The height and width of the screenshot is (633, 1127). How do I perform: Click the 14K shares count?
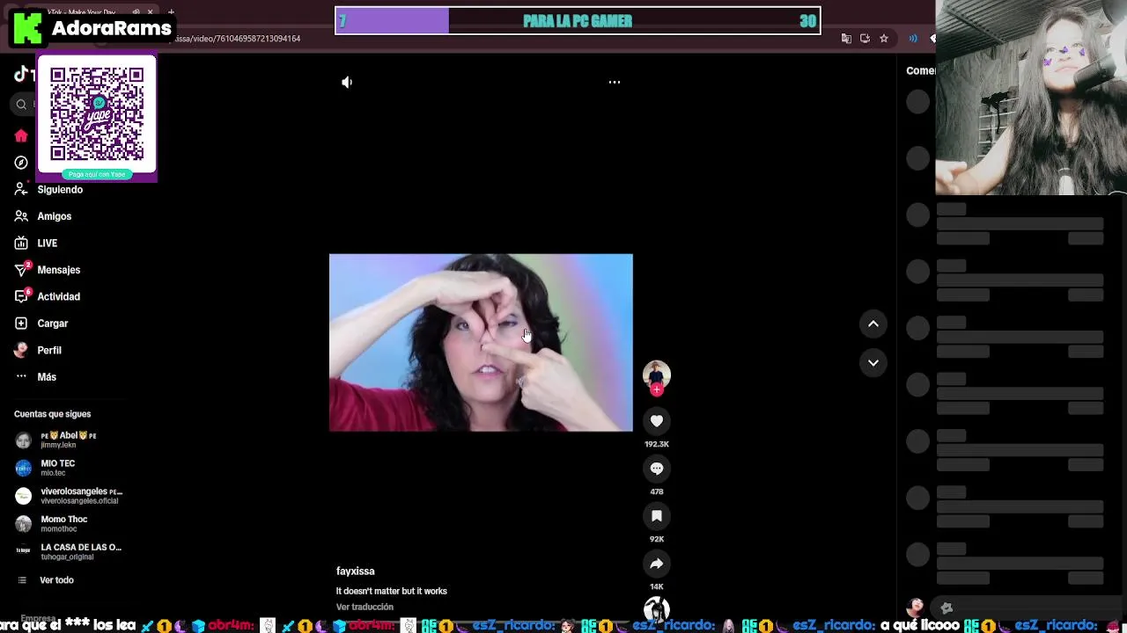pyautogui.click(x=657, y=586)
